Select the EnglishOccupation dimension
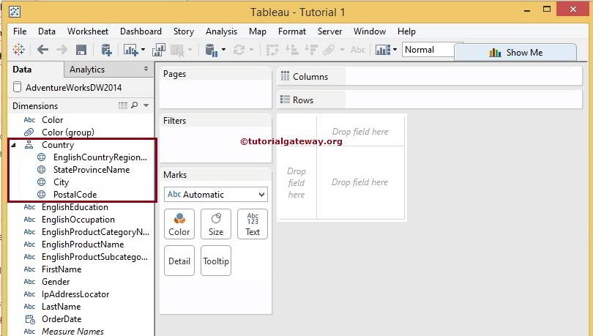 tap(78, 220)
